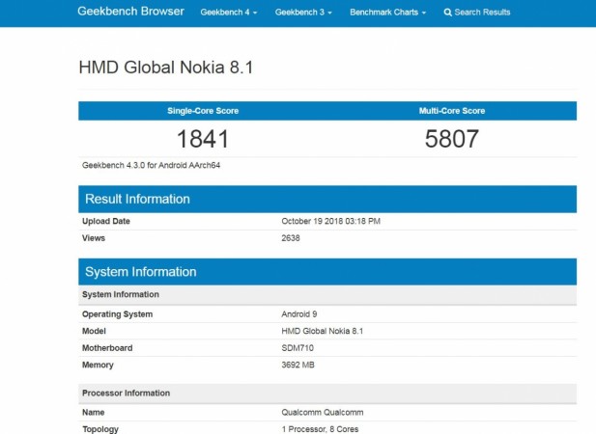Image resolution: width=596 pixels, height=434 pixels.
Task: Select the Geekbench 4.3.0 for Android AArch64 text
Action: [x=151, y=166]
